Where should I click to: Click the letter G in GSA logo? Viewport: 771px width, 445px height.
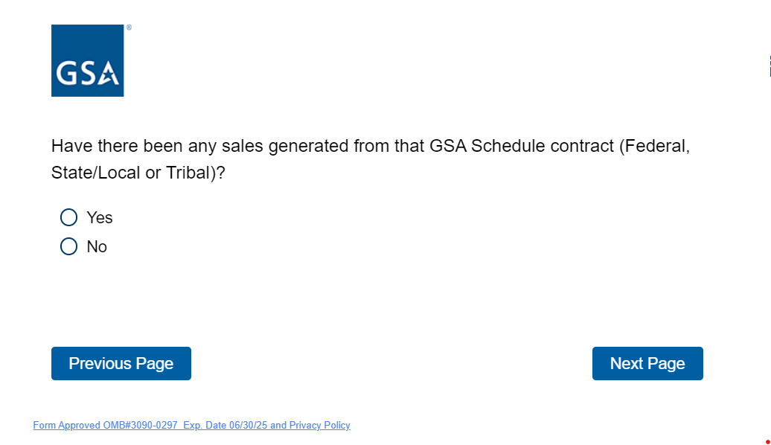pyautogui.click(x=66, y=74)
